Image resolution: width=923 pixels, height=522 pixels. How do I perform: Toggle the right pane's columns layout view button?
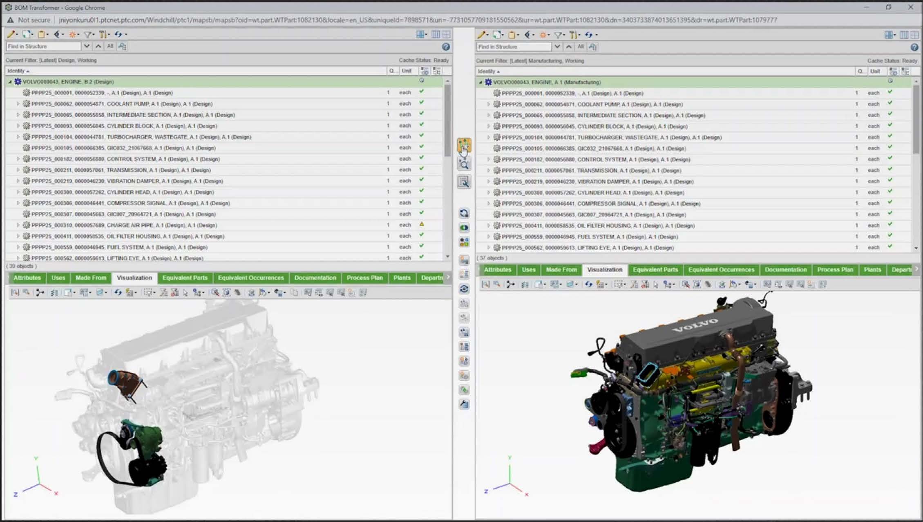coord(904,35)
